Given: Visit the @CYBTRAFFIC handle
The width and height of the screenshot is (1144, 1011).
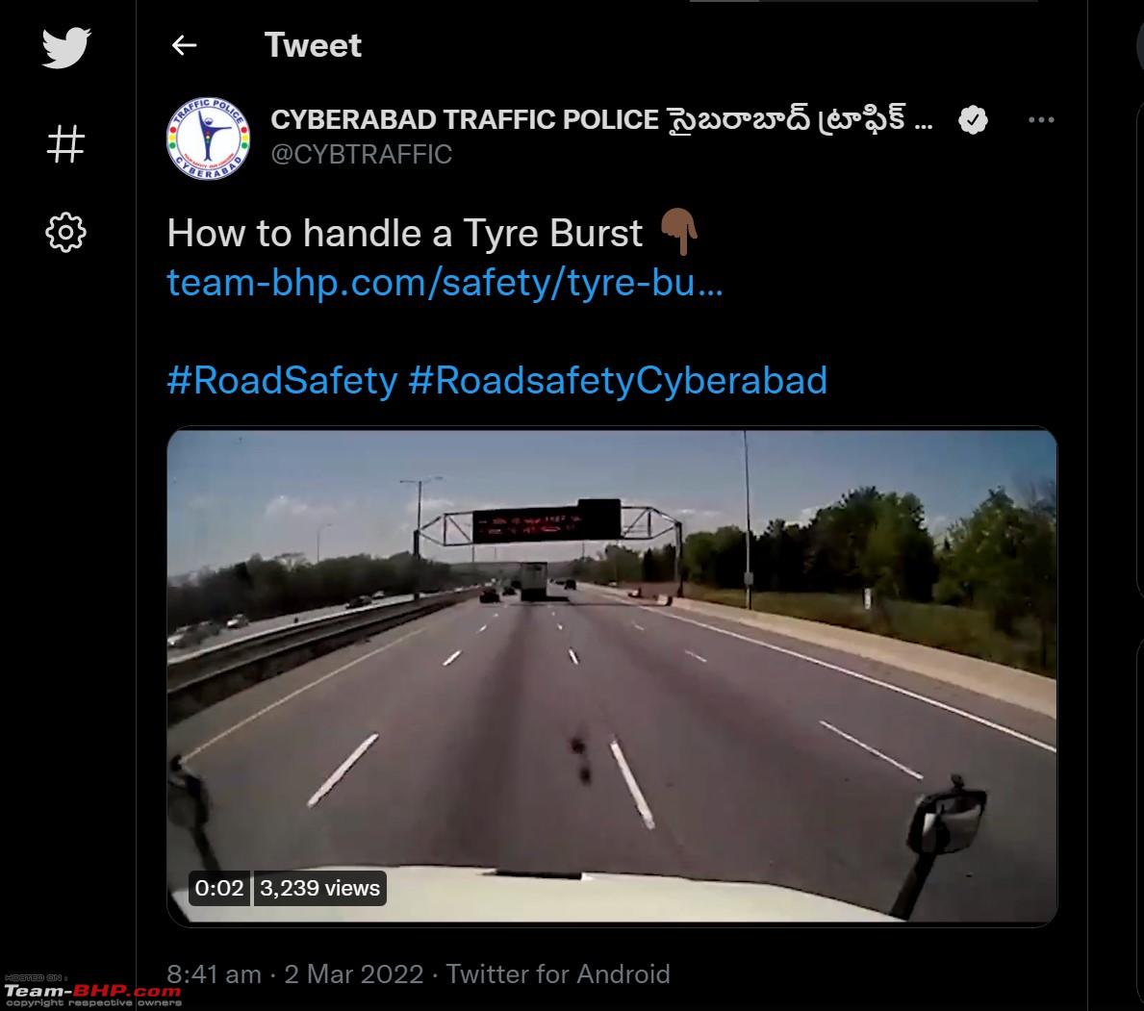Looking at the screenshot, I should pos(361,155).
